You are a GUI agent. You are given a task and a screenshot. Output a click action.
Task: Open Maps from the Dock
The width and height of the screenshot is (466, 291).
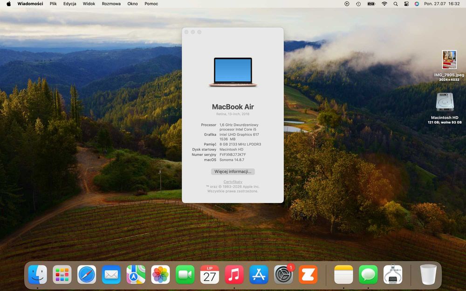136,275
